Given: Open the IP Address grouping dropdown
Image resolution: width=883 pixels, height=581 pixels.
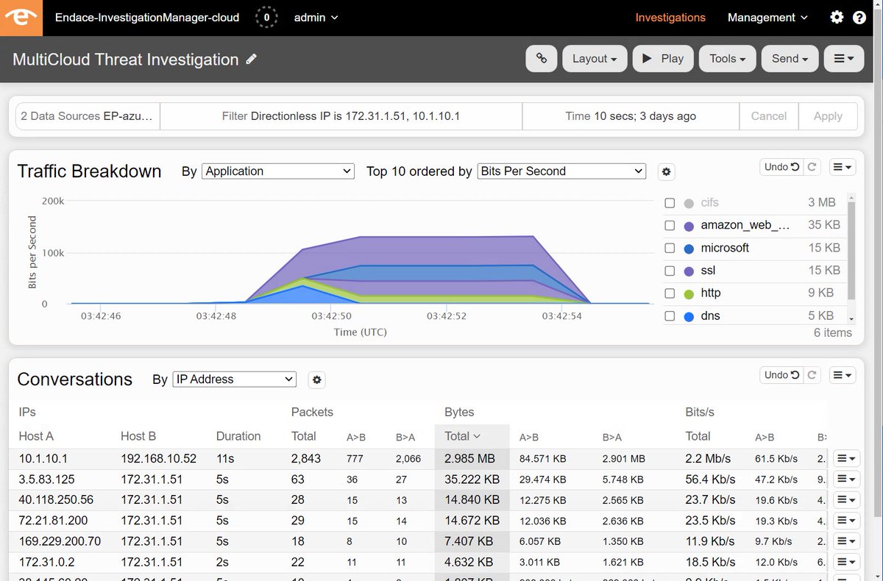Looking at the screenshot, I should point(234,379).
